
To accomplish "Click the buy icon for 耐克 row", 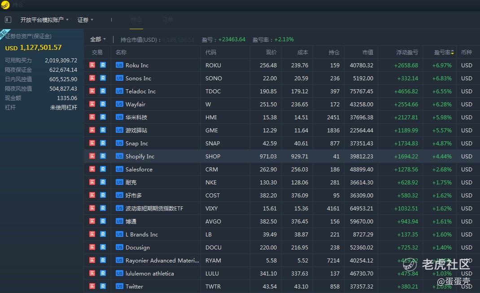I will 92,182.
